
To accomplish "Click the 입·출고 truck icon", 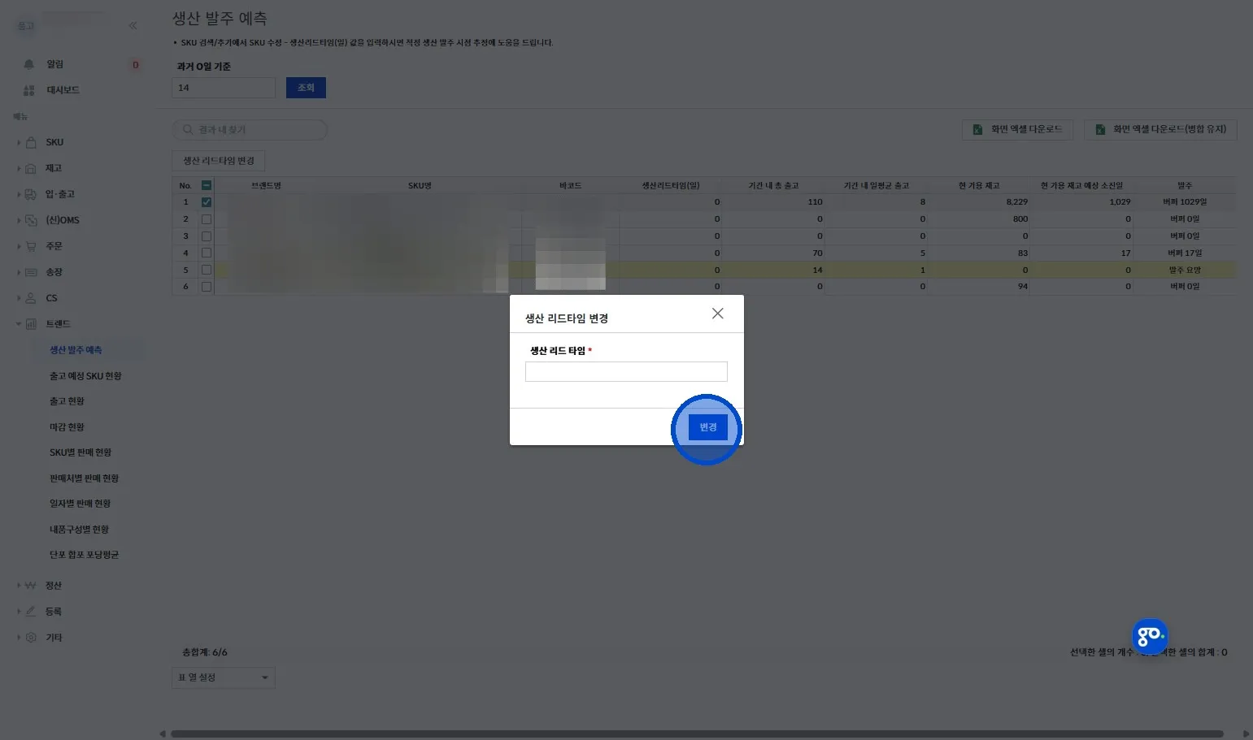I will click(x=31, y=194).
